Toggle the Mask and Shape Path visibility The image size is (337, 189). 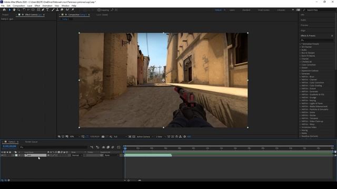pyautogui.click(x=87, y=136)
